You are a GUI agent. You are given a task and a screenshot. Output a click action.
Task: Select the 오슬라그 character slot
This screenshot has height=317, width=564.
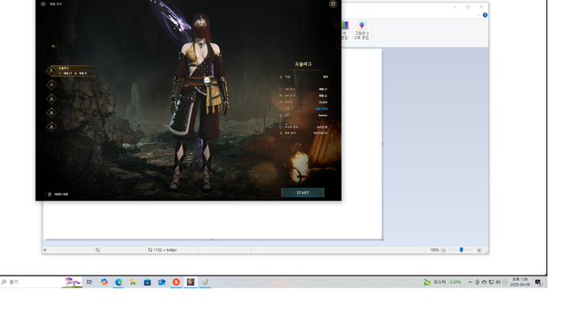(x=73, y=70)
